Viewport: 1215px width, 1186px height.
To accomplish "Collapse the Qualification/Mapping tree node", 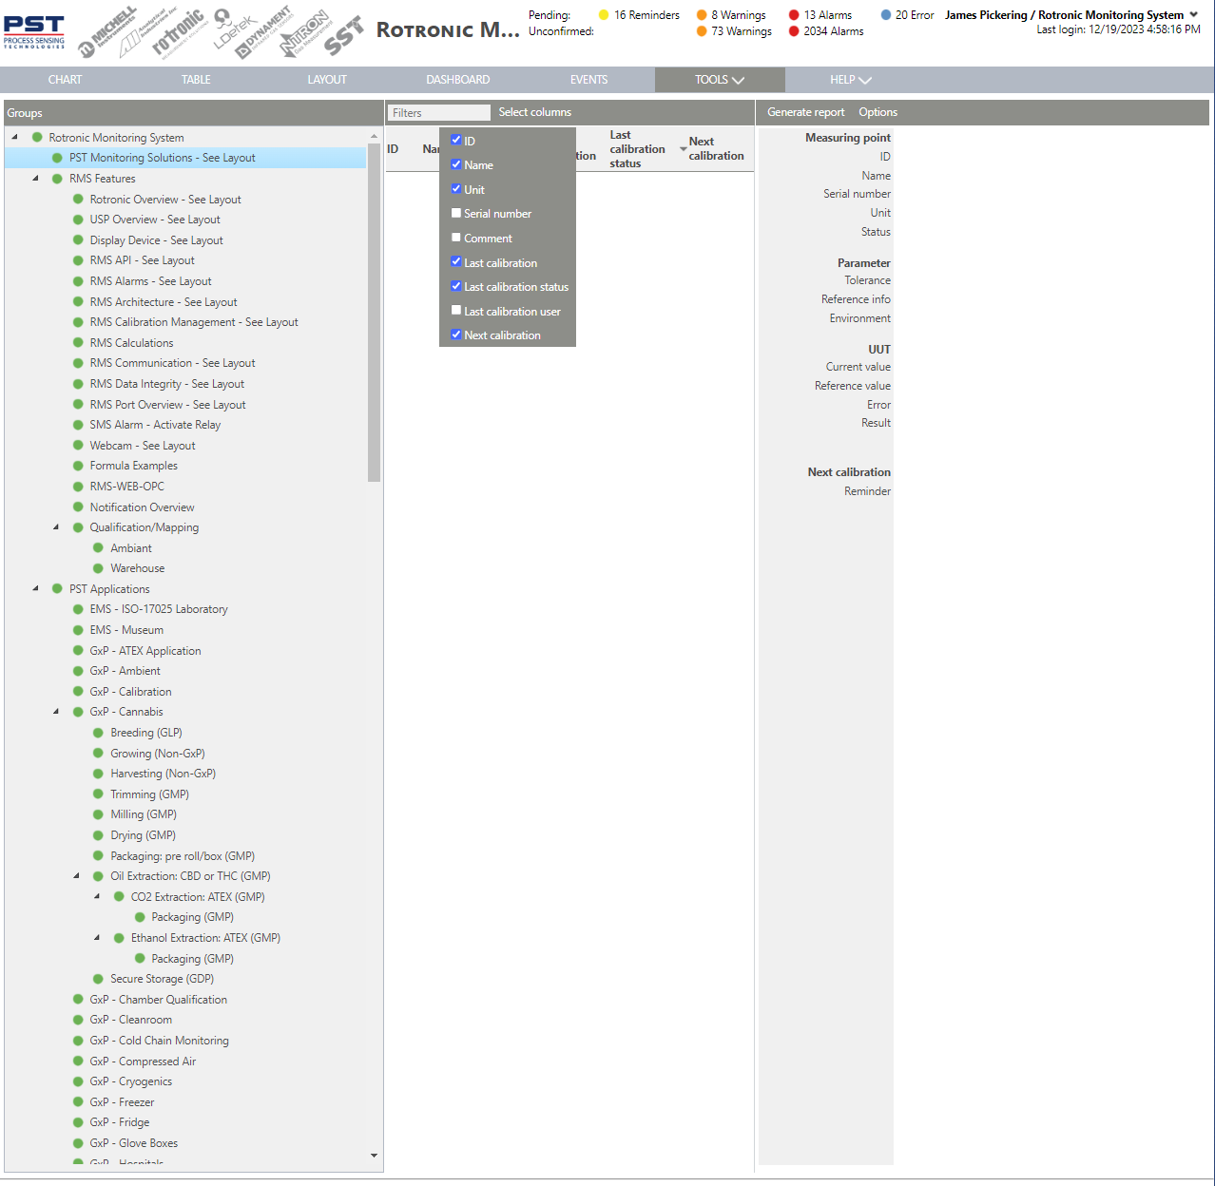I will [x=56, y=527].
